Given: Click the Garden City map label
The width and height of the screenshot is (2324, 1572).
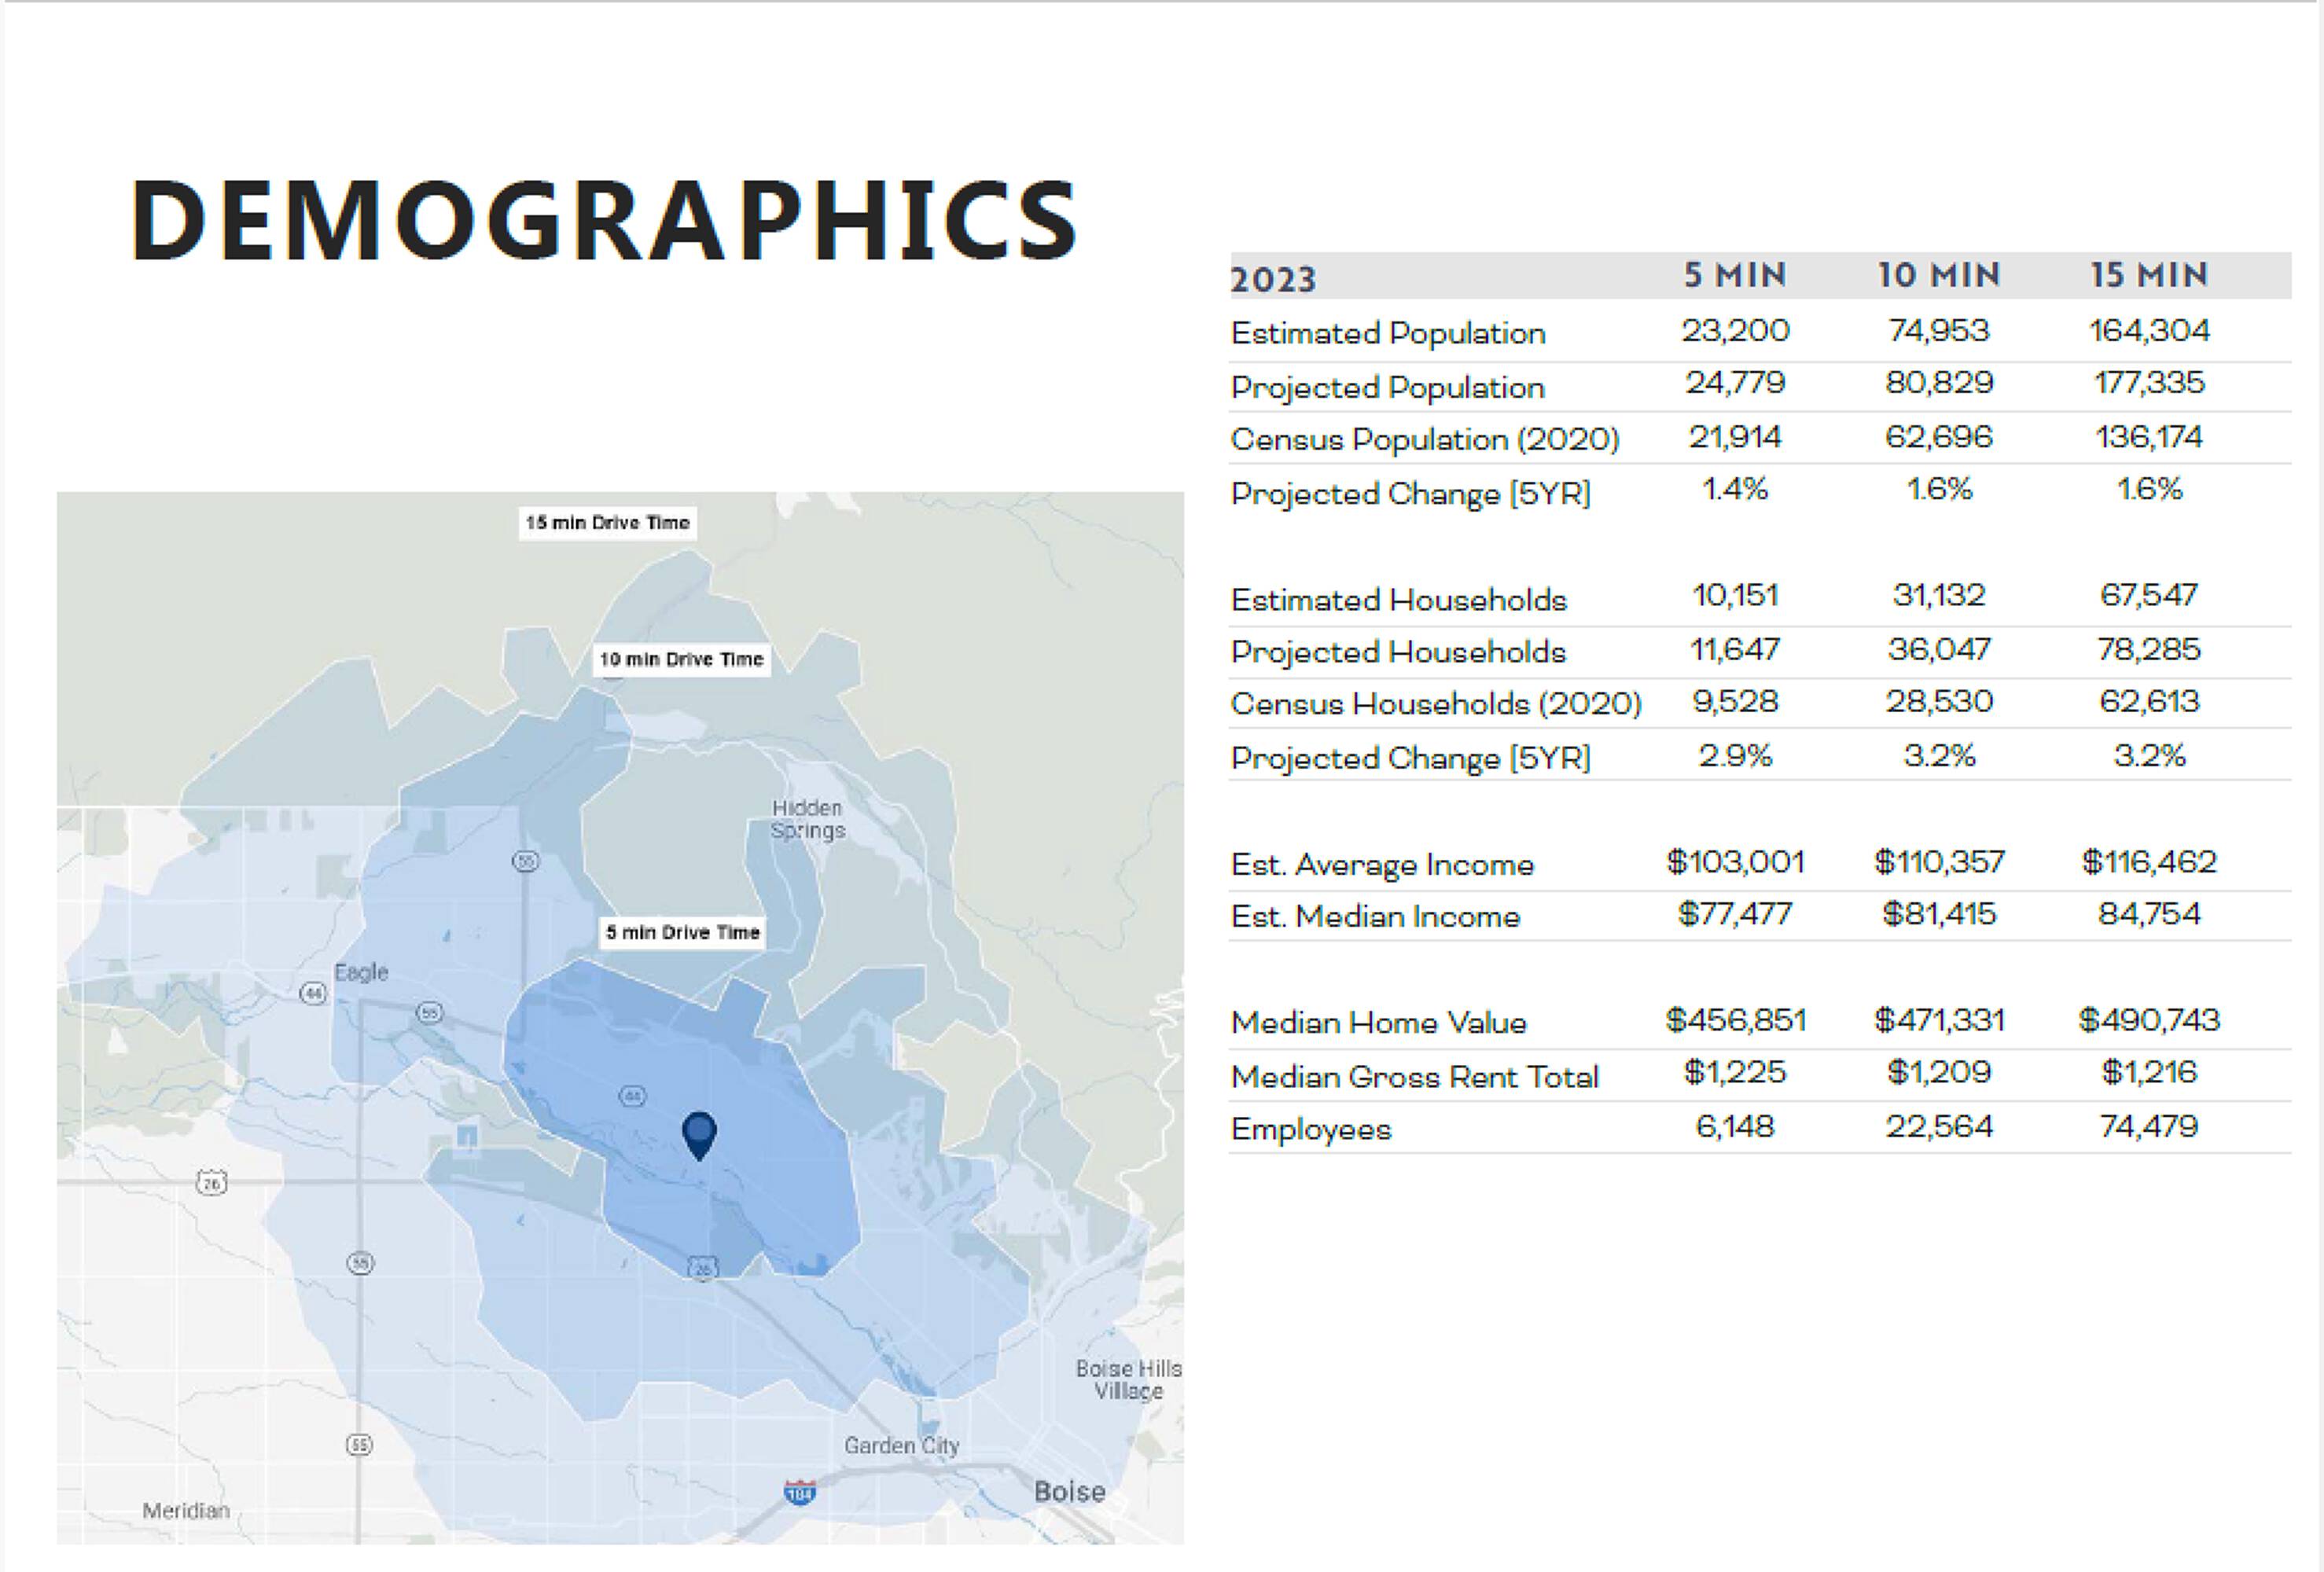Looking at the screenshot, I should point(901,1445).
